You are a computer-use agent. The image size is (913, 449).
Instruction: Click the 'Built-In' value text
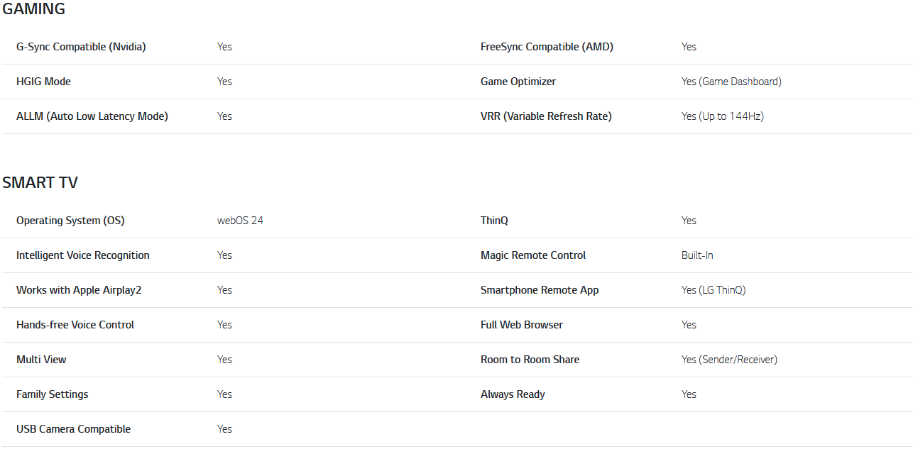click(x=697, y=255)
